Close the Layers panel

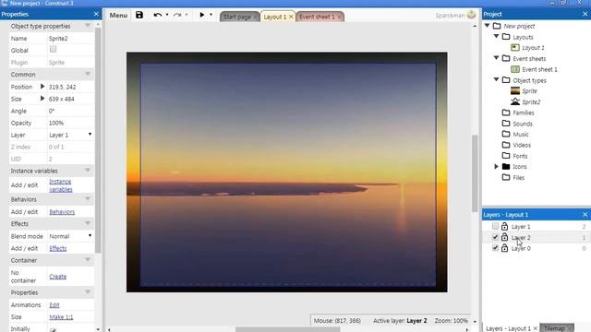pyautogui.click(x=585, y=215)
